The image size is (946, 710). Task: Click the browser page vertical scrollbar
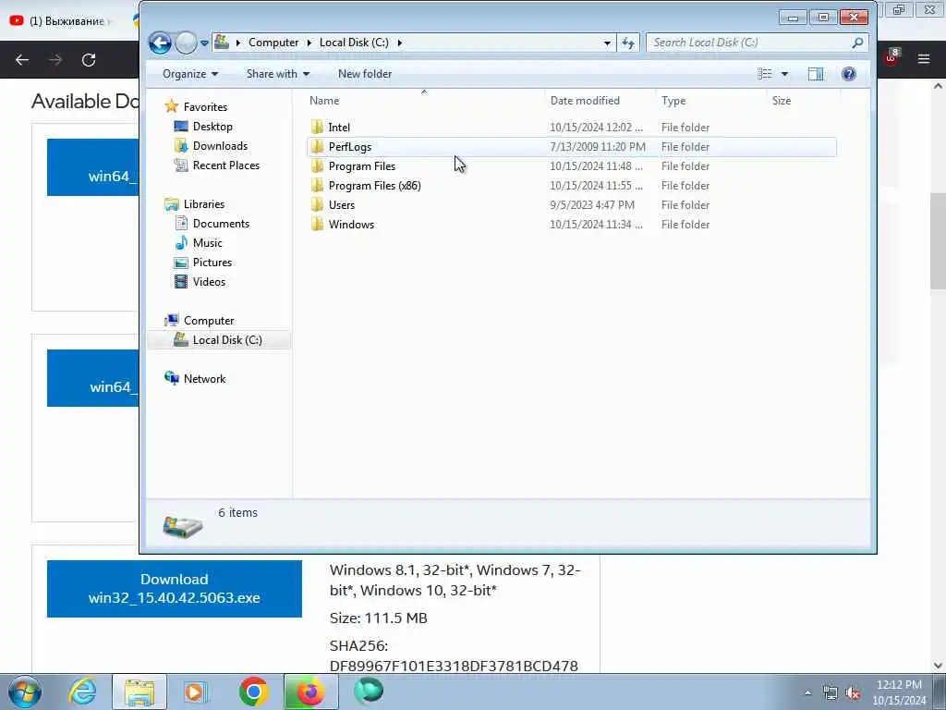[x=938, y=241]
